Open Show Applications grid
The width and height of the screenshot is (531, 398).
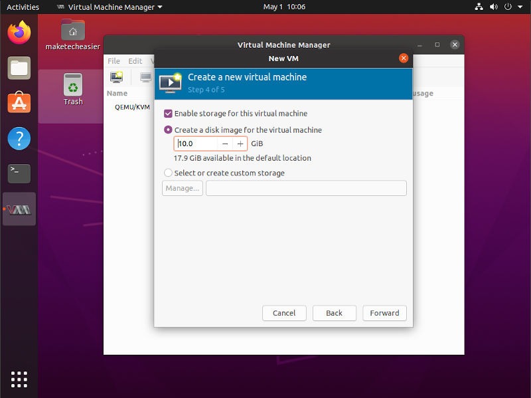pos(19,379)
